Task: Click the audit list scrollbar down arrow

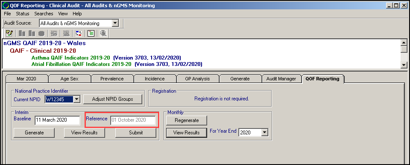Action: [x=404, y=65]
